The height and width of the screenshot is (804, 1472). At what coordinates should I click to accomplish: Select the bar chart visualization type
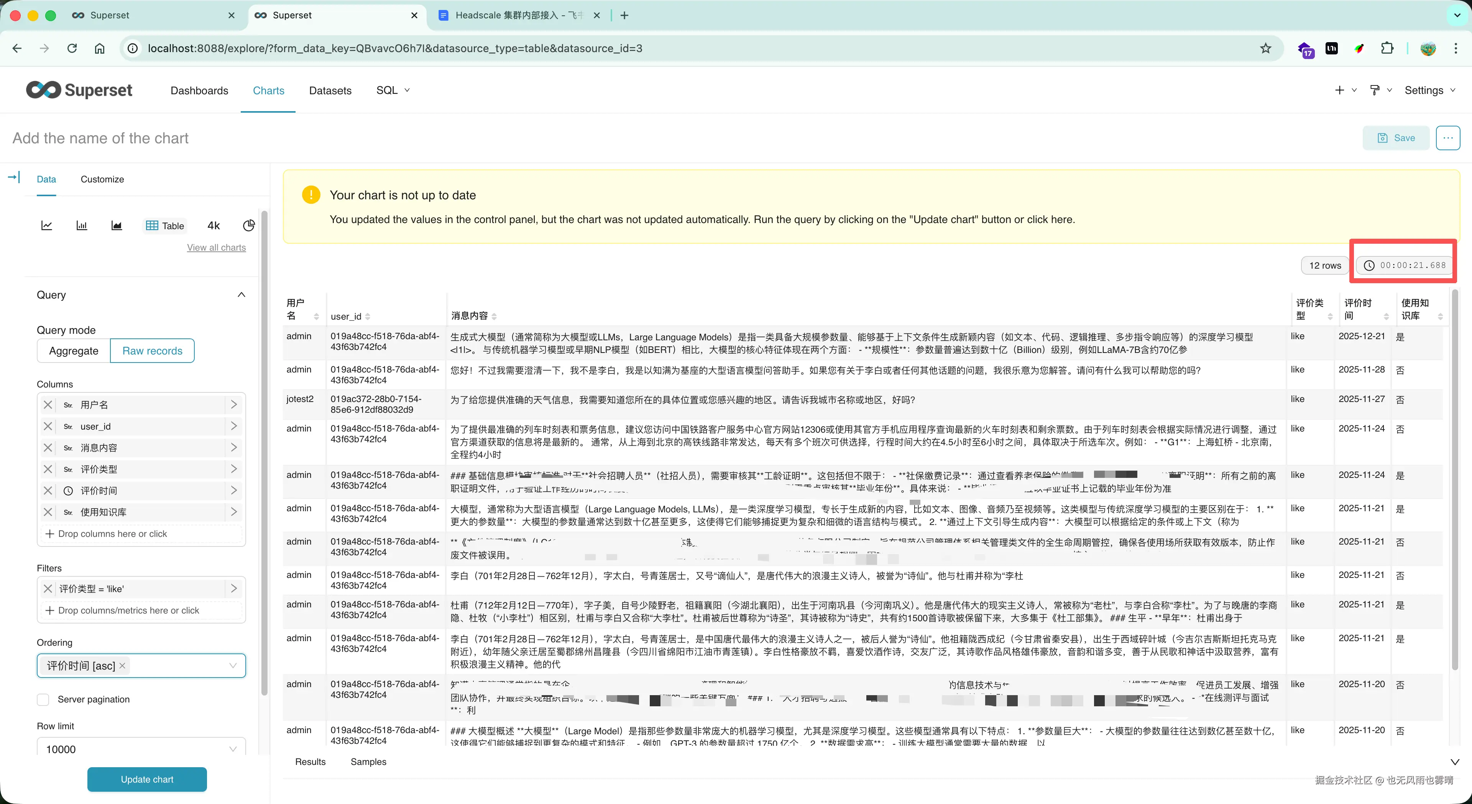(x=82, y=225)
